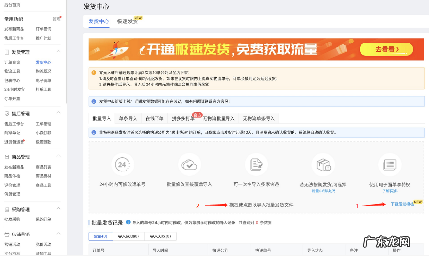The image size is (429, 256).
Task: Open 评价管理 in sidebar
Action: click(12, 185)
